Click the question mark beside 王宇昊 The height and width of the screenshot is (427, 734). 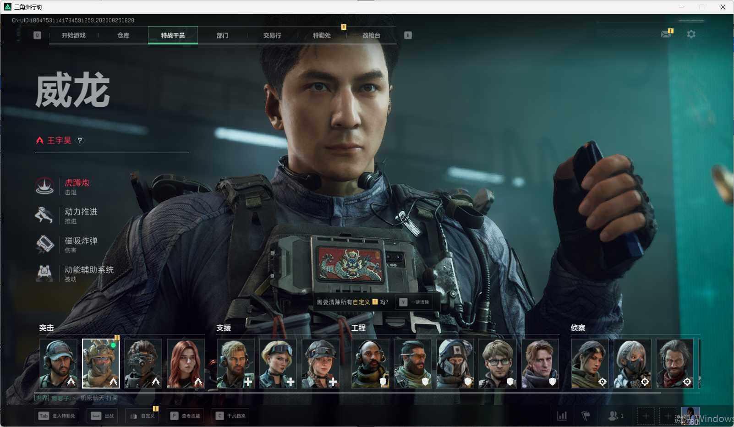coord(80,141)
